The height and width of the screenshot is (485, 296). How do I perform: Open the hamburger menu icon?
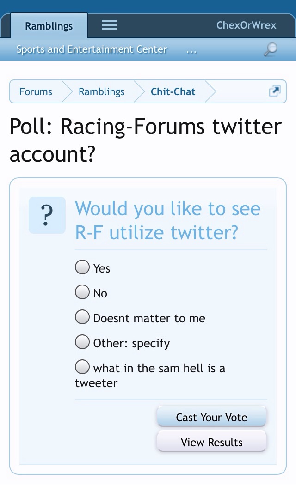[x=109, y=25]
